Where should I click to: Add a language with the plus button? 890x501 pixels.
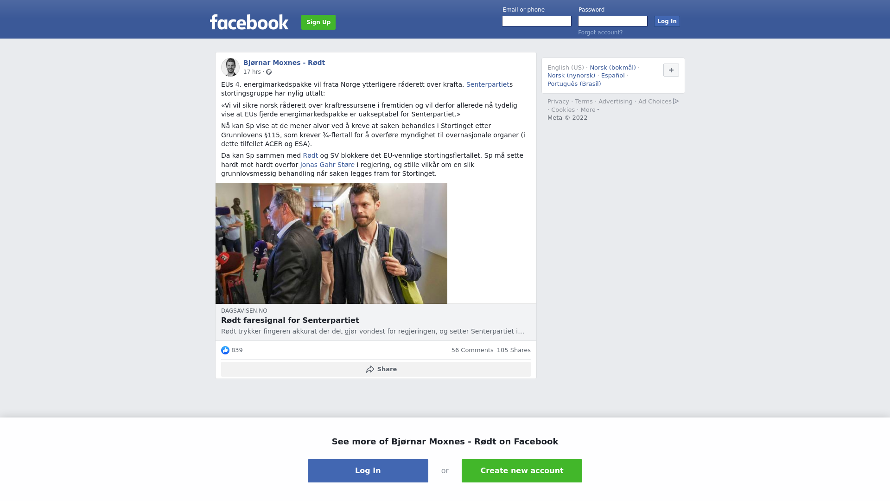click(x=671, y=70)
